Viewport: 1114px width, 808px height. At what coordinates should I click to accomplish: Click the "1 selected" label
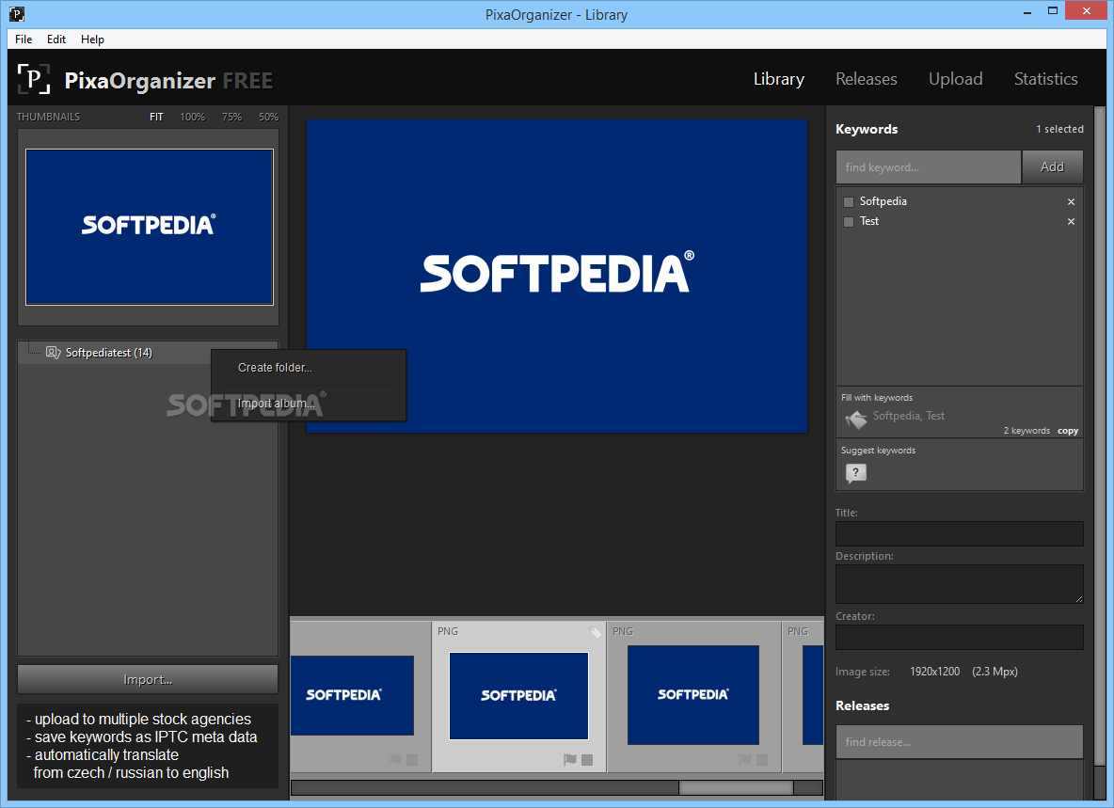[1059, 129]
